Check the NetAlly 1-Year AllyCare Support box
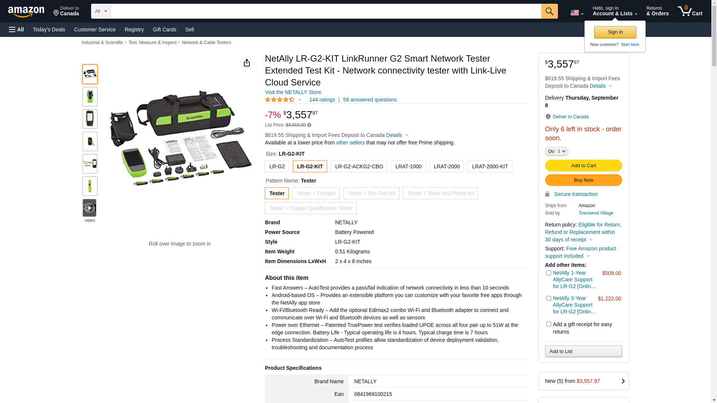717x403 pixels. click(x=549, y=273)
